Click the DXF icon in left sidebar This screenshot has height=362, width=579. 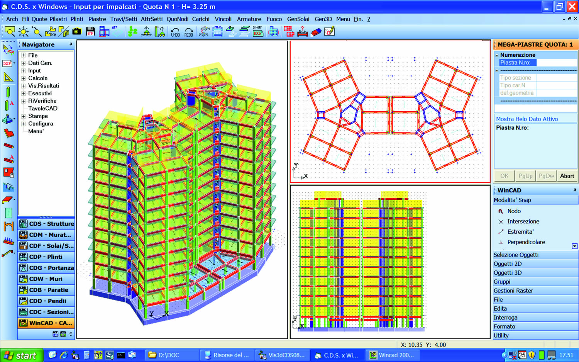[7, 63]
